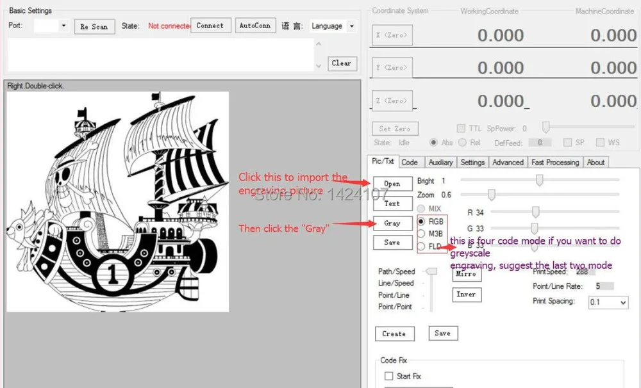The height and width of the screenshot is (388, 641).
Task: Zero the X axis
Action: click(x=392, y=35)
